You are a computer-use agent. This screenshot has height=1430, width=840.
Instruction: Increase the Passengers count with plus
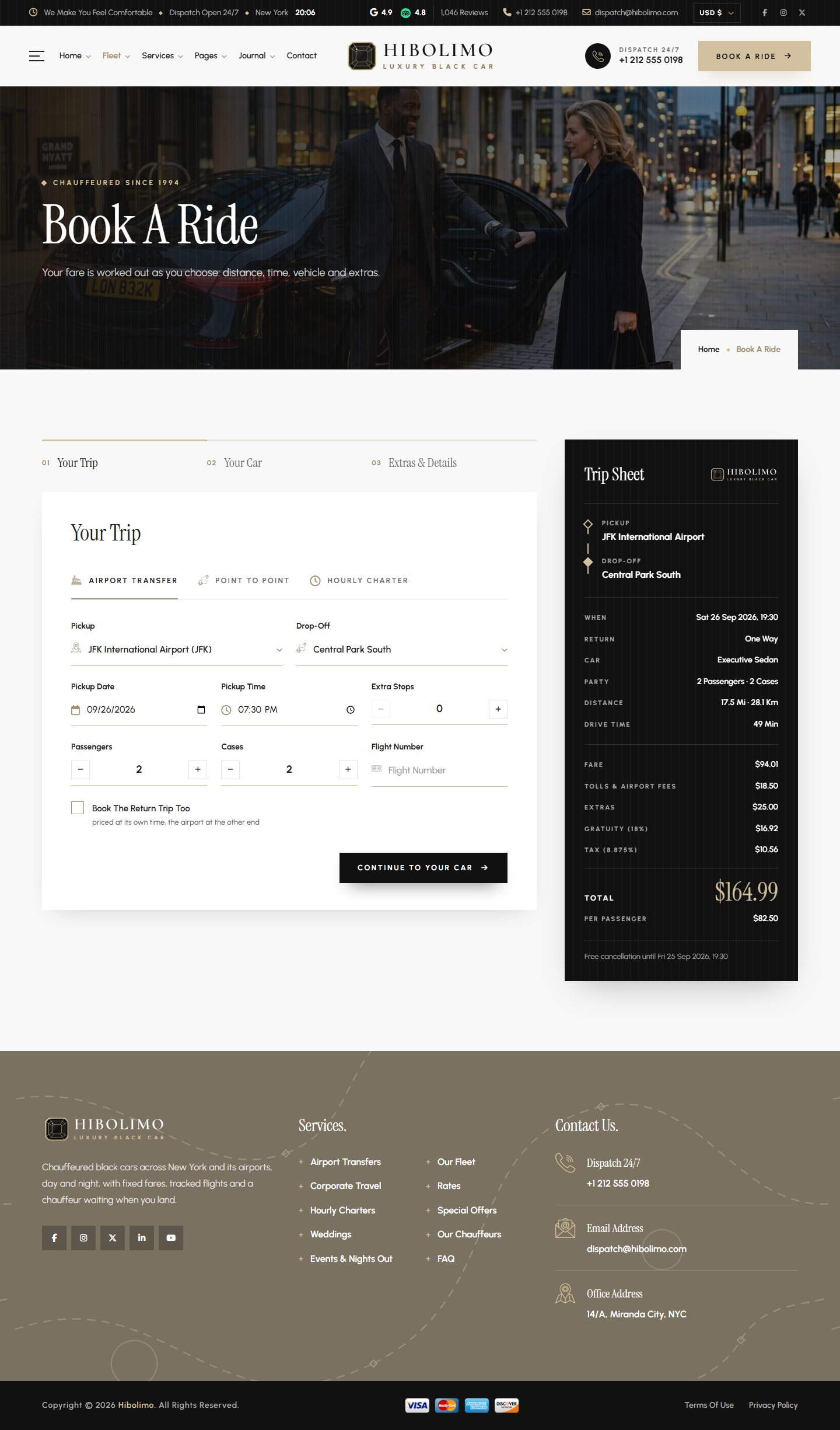(198, 769)
